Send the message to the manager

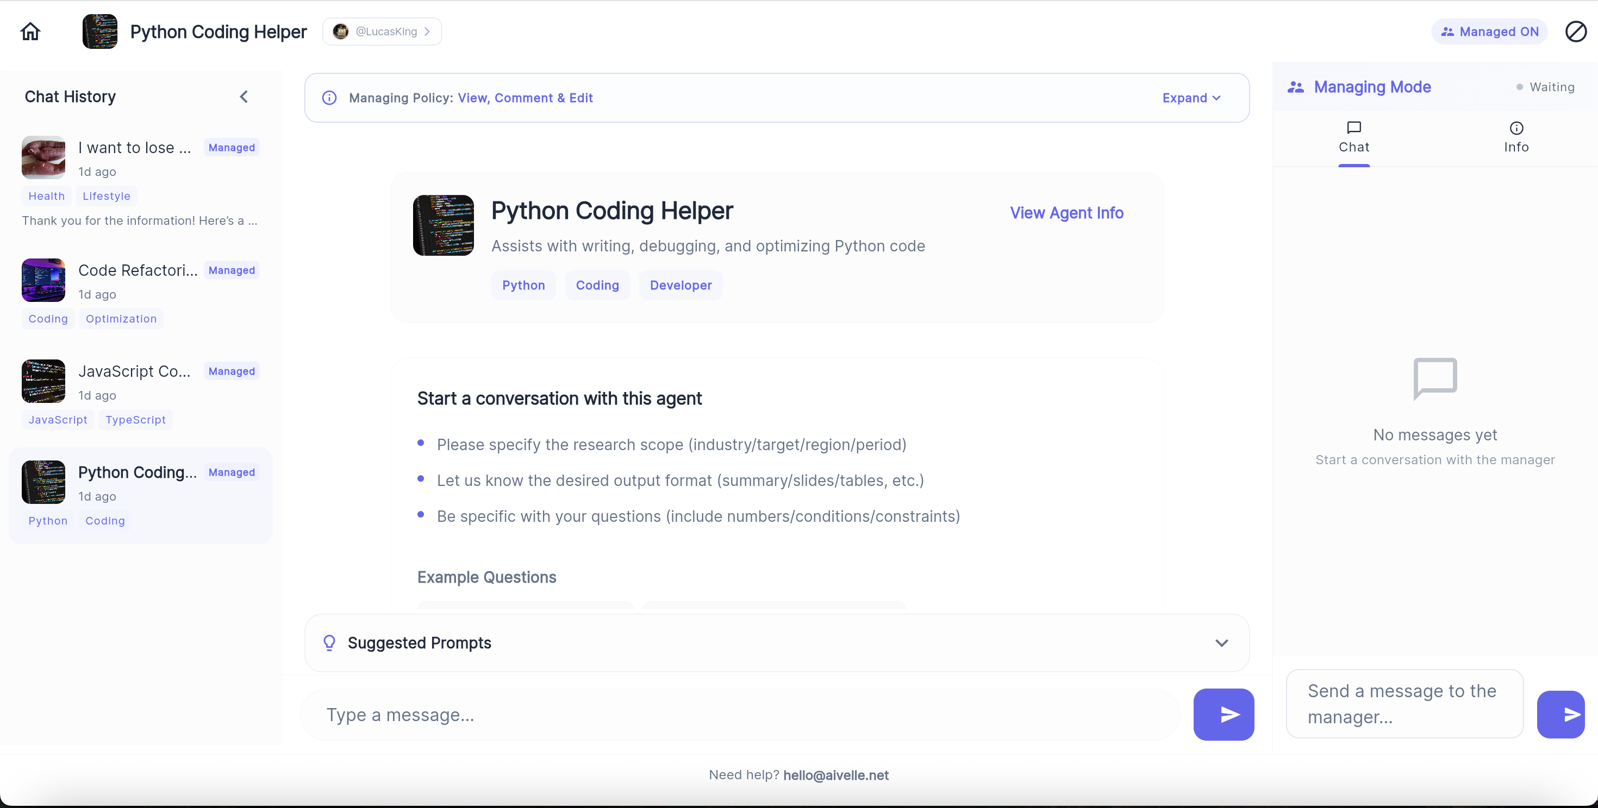tap(1560, 715)
